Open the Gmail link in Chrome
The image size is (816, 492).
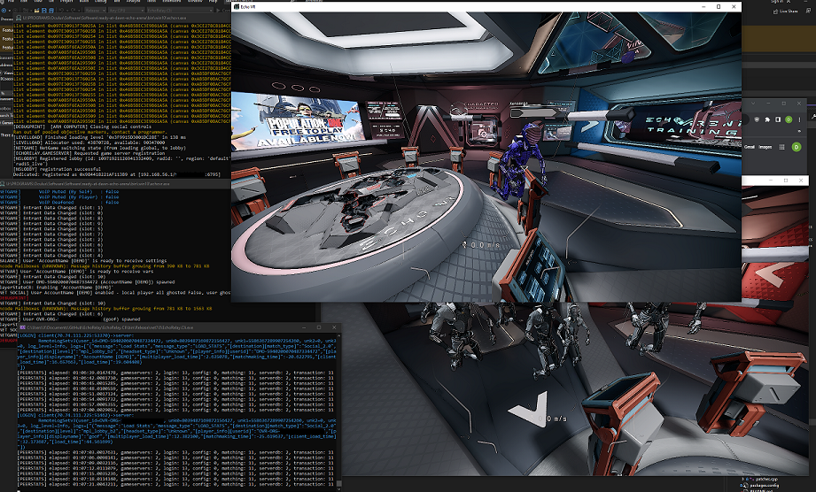point(750,147)
